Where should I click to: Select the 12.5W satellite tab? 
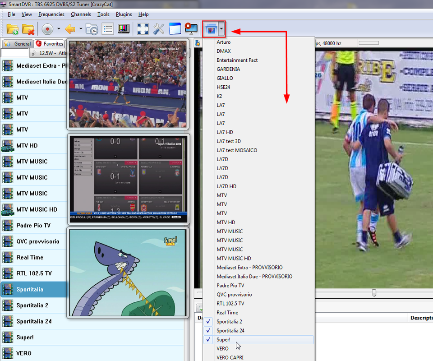point(48,53)
